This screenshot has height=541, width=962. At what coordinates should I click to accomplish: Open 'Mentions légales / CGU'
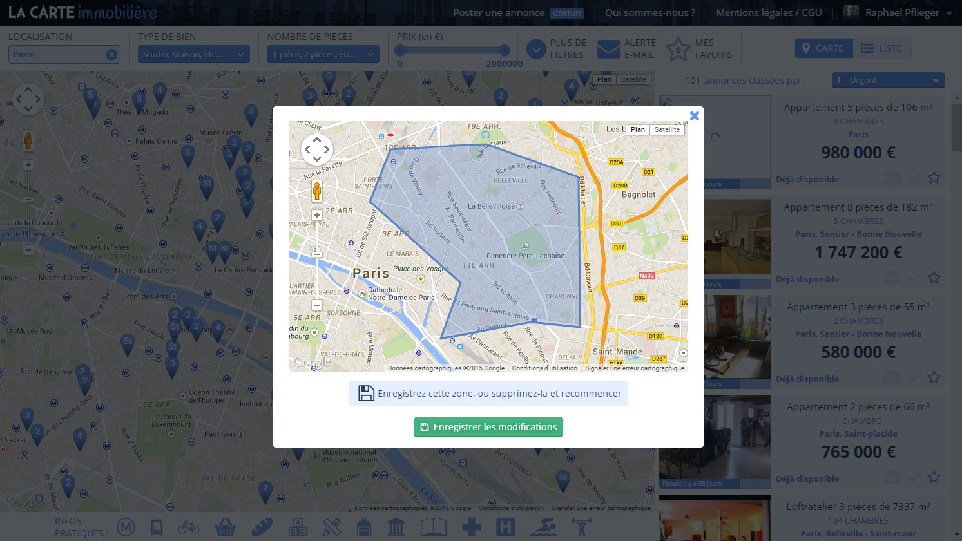[x=769, y=13]
